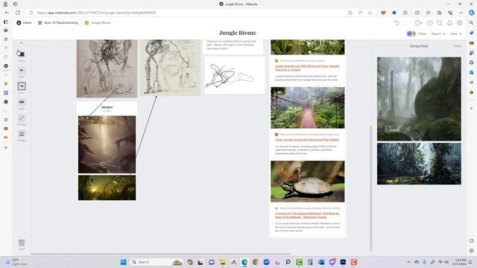Open Windows Start menu
477x268 pixels.
(123, 262)
